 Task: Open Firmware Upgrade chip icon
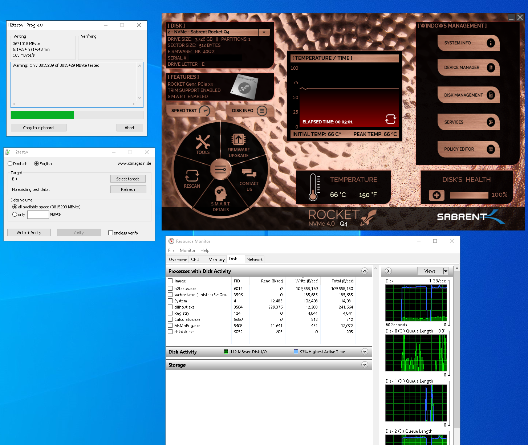click(239, 139)
